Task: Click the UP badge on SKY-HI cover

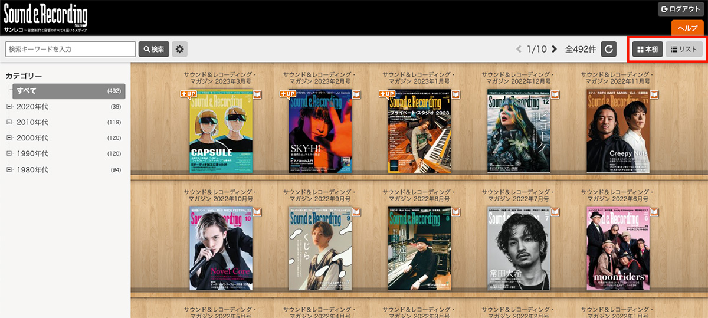Action: (x=287, y=94)
